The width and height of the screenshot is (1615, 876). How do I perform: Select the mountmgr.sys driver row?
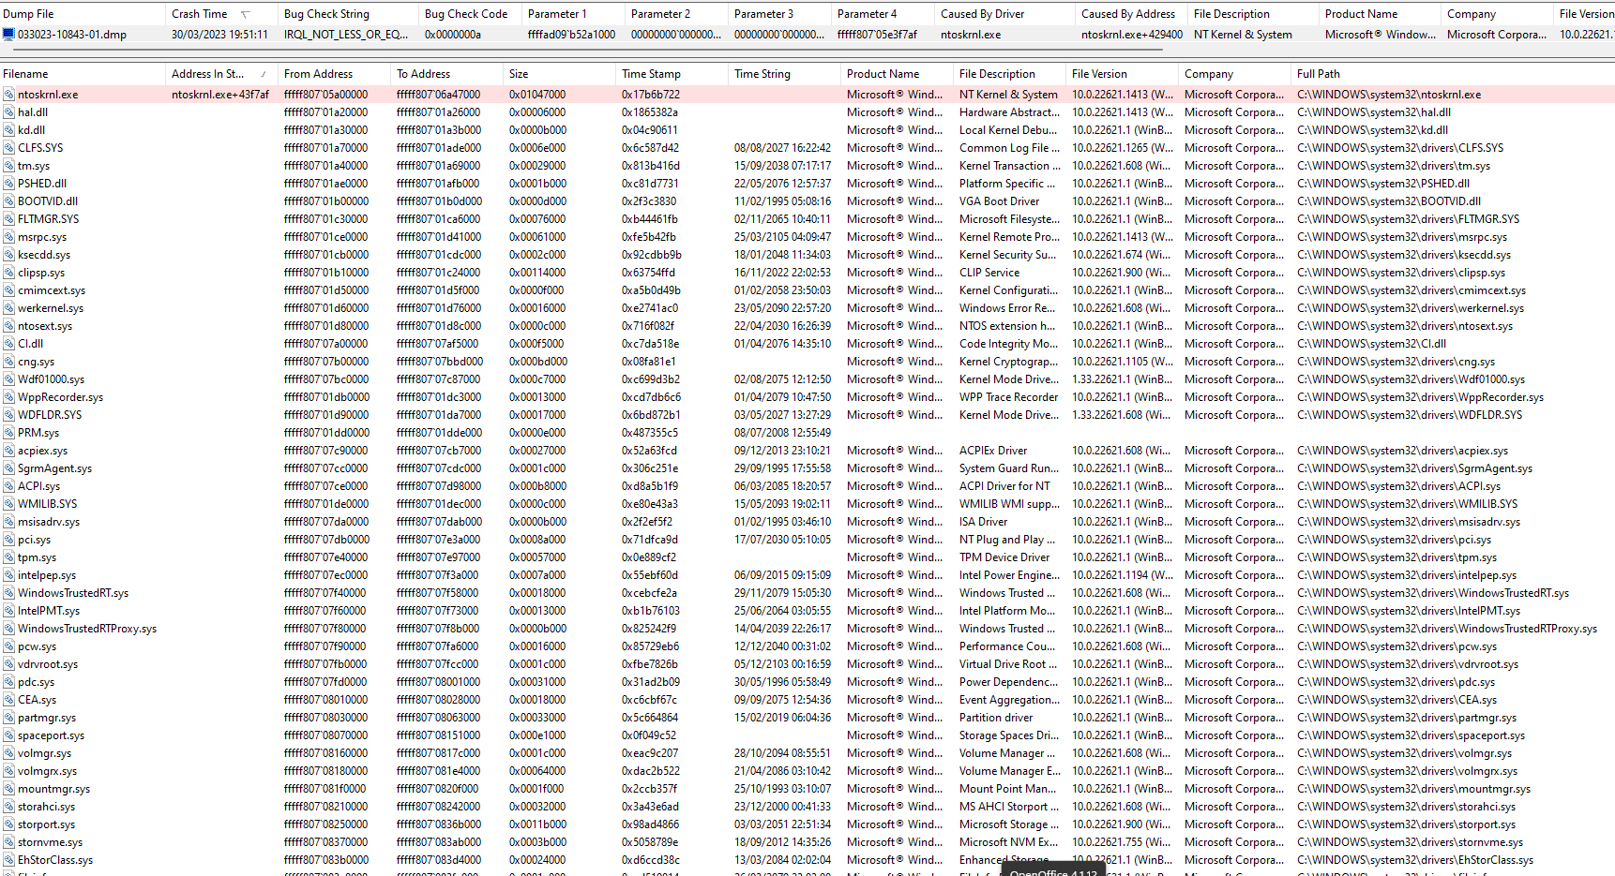click(x=807, y=789)
